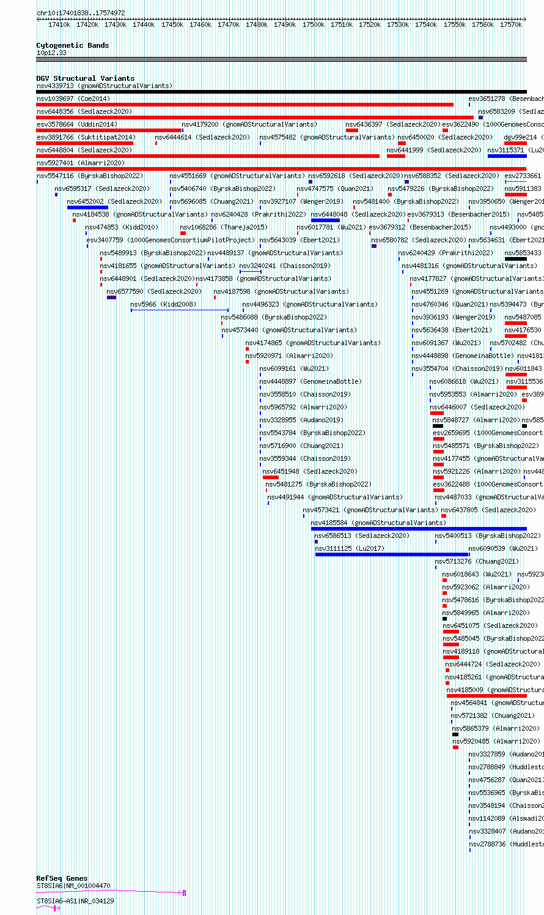
Task: Click nsv6586513 (Sedlazeck2020) label
Action: point(362,536)
